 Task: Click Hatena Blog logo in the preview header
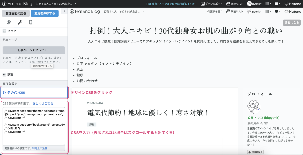point(85,11)
